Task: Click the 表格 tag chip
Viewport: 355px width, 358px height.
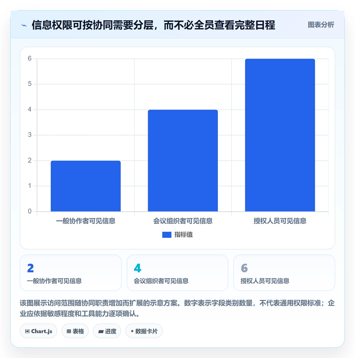Action: 75,331
